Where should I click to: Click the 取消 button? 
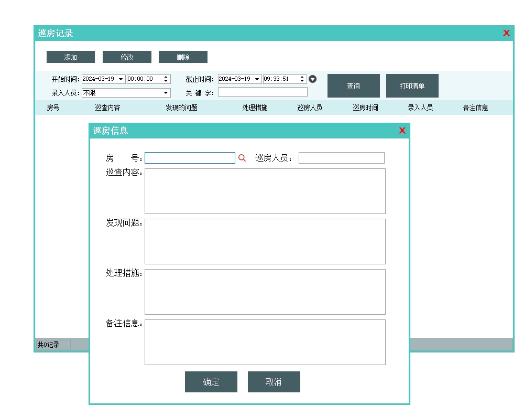click(274, 382)
